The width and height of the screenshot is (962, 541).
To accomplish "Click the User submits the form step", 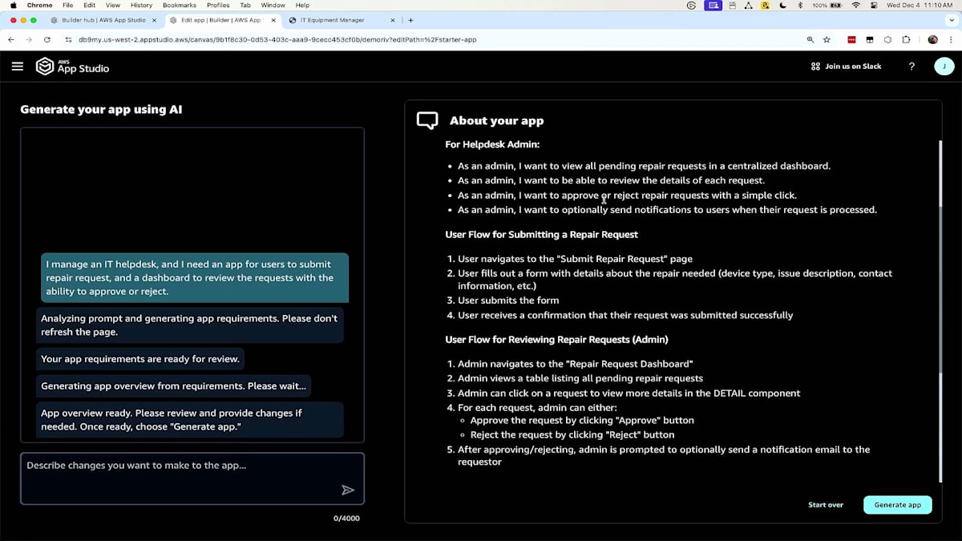I will 508,301.
